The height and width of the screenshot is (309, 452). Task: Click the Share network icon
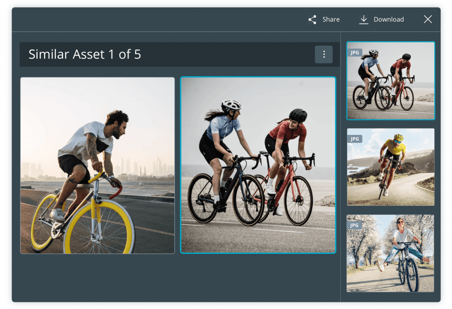pos(313,19)
